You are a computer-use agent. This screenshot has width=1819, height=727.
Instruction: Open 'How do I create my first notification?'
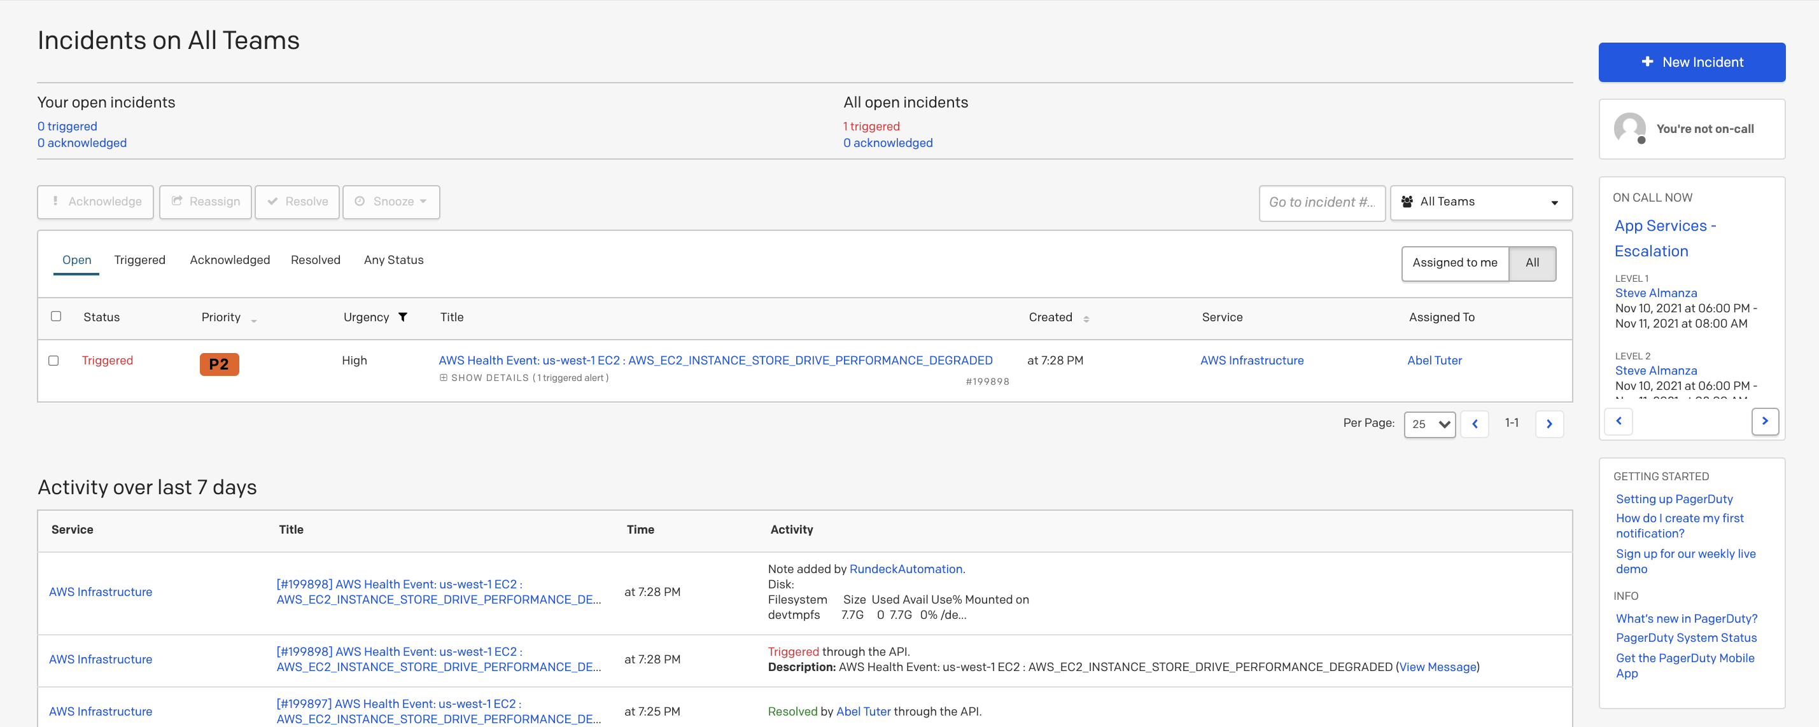click(x=1679, y=526)
